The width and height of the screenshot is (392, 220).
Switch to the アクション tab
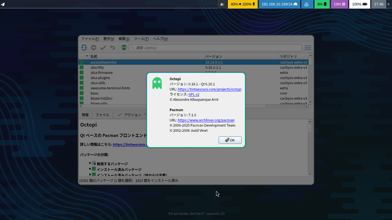129,115
